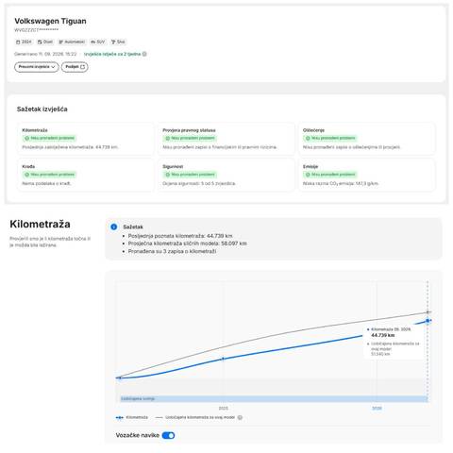The width and height of the screenshot is (453, 453).
Task: Click the green check icon under Provjera pravnog statusa
Action: [167, 138]
